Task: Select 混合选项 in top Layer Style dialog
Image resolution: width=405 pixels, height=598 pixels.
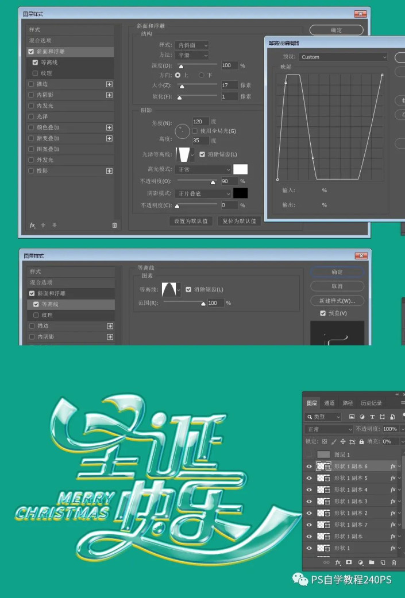Action: coord(70,40)
